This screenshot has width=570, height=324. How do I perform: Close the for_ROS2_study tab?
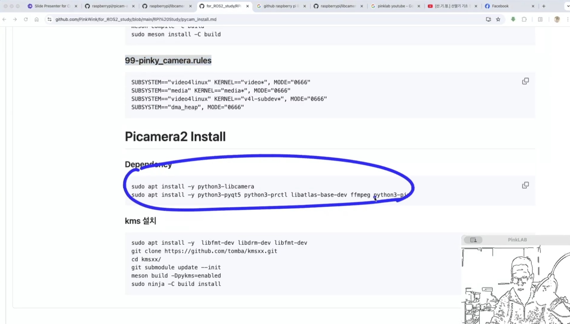click(247, 6)
